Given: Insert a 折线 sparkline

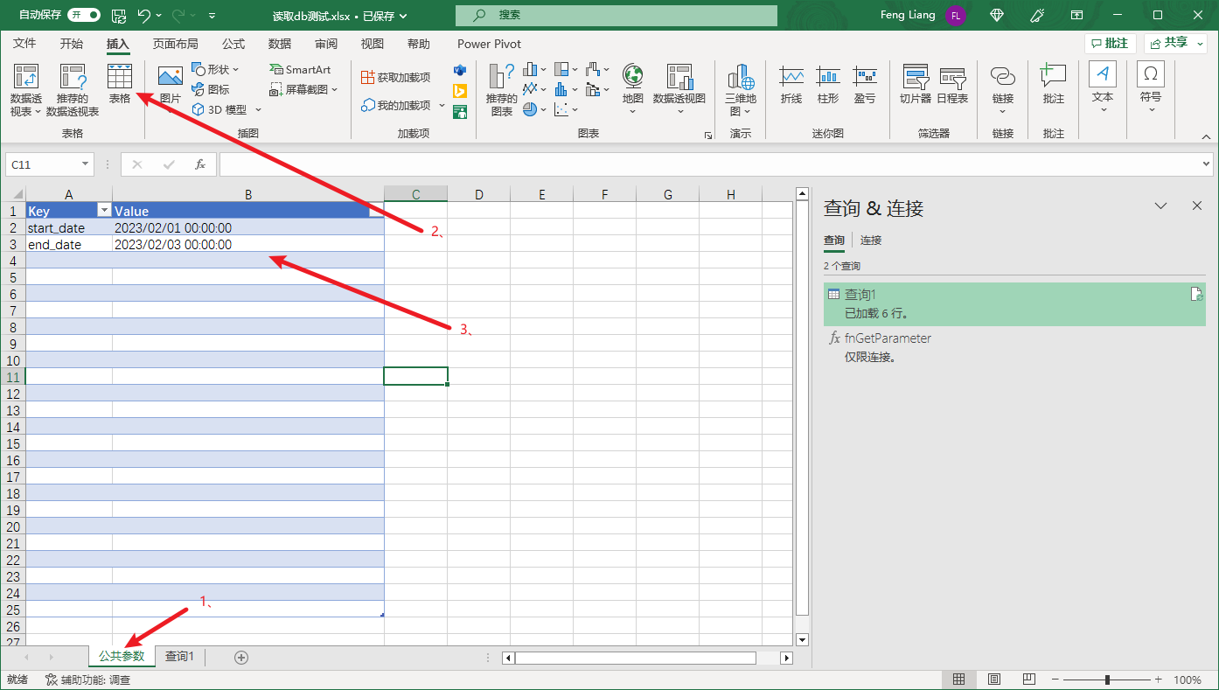Looking at the screenshot, I should (x=791, y=84).
